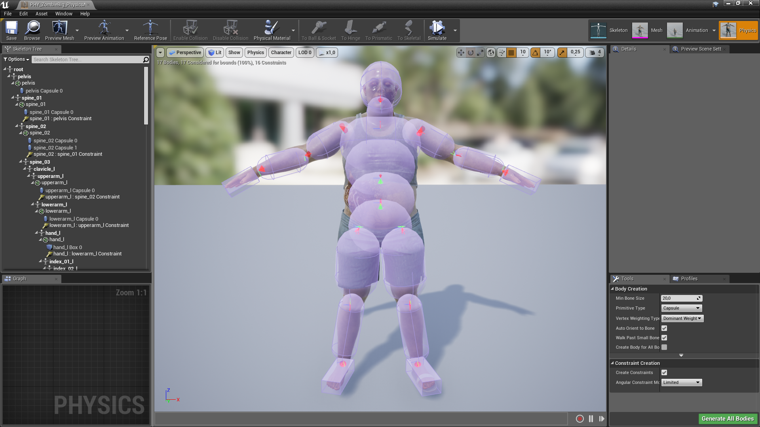Click the Search Skeleton Tree field
The height and width of the screenshot is (427, 760).
pos(87,59)
